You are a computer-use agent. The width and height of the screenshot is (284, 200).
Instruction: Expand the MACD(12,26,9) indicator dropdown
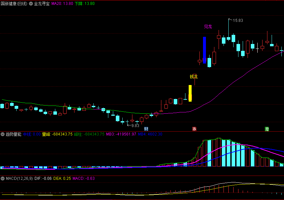[x=3, y=179]
